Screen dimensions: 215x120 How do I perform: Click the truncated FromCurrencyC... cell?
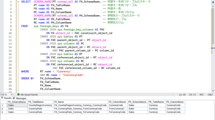tap(117, 109)
